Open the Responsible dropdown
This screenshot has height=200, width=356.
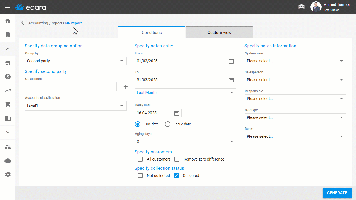coord(295,99)
